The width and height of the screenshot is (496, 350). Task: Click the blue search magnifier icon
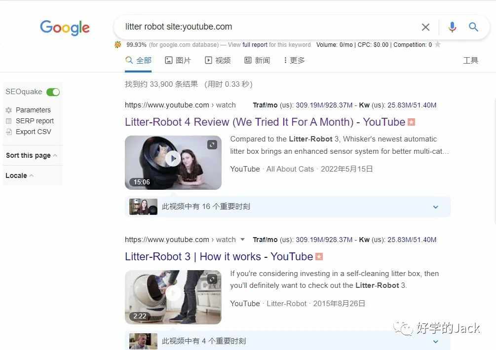tap(473, 27)
